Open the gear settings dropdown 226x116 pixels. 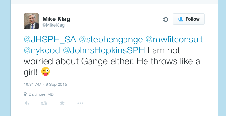pos(166,19)
